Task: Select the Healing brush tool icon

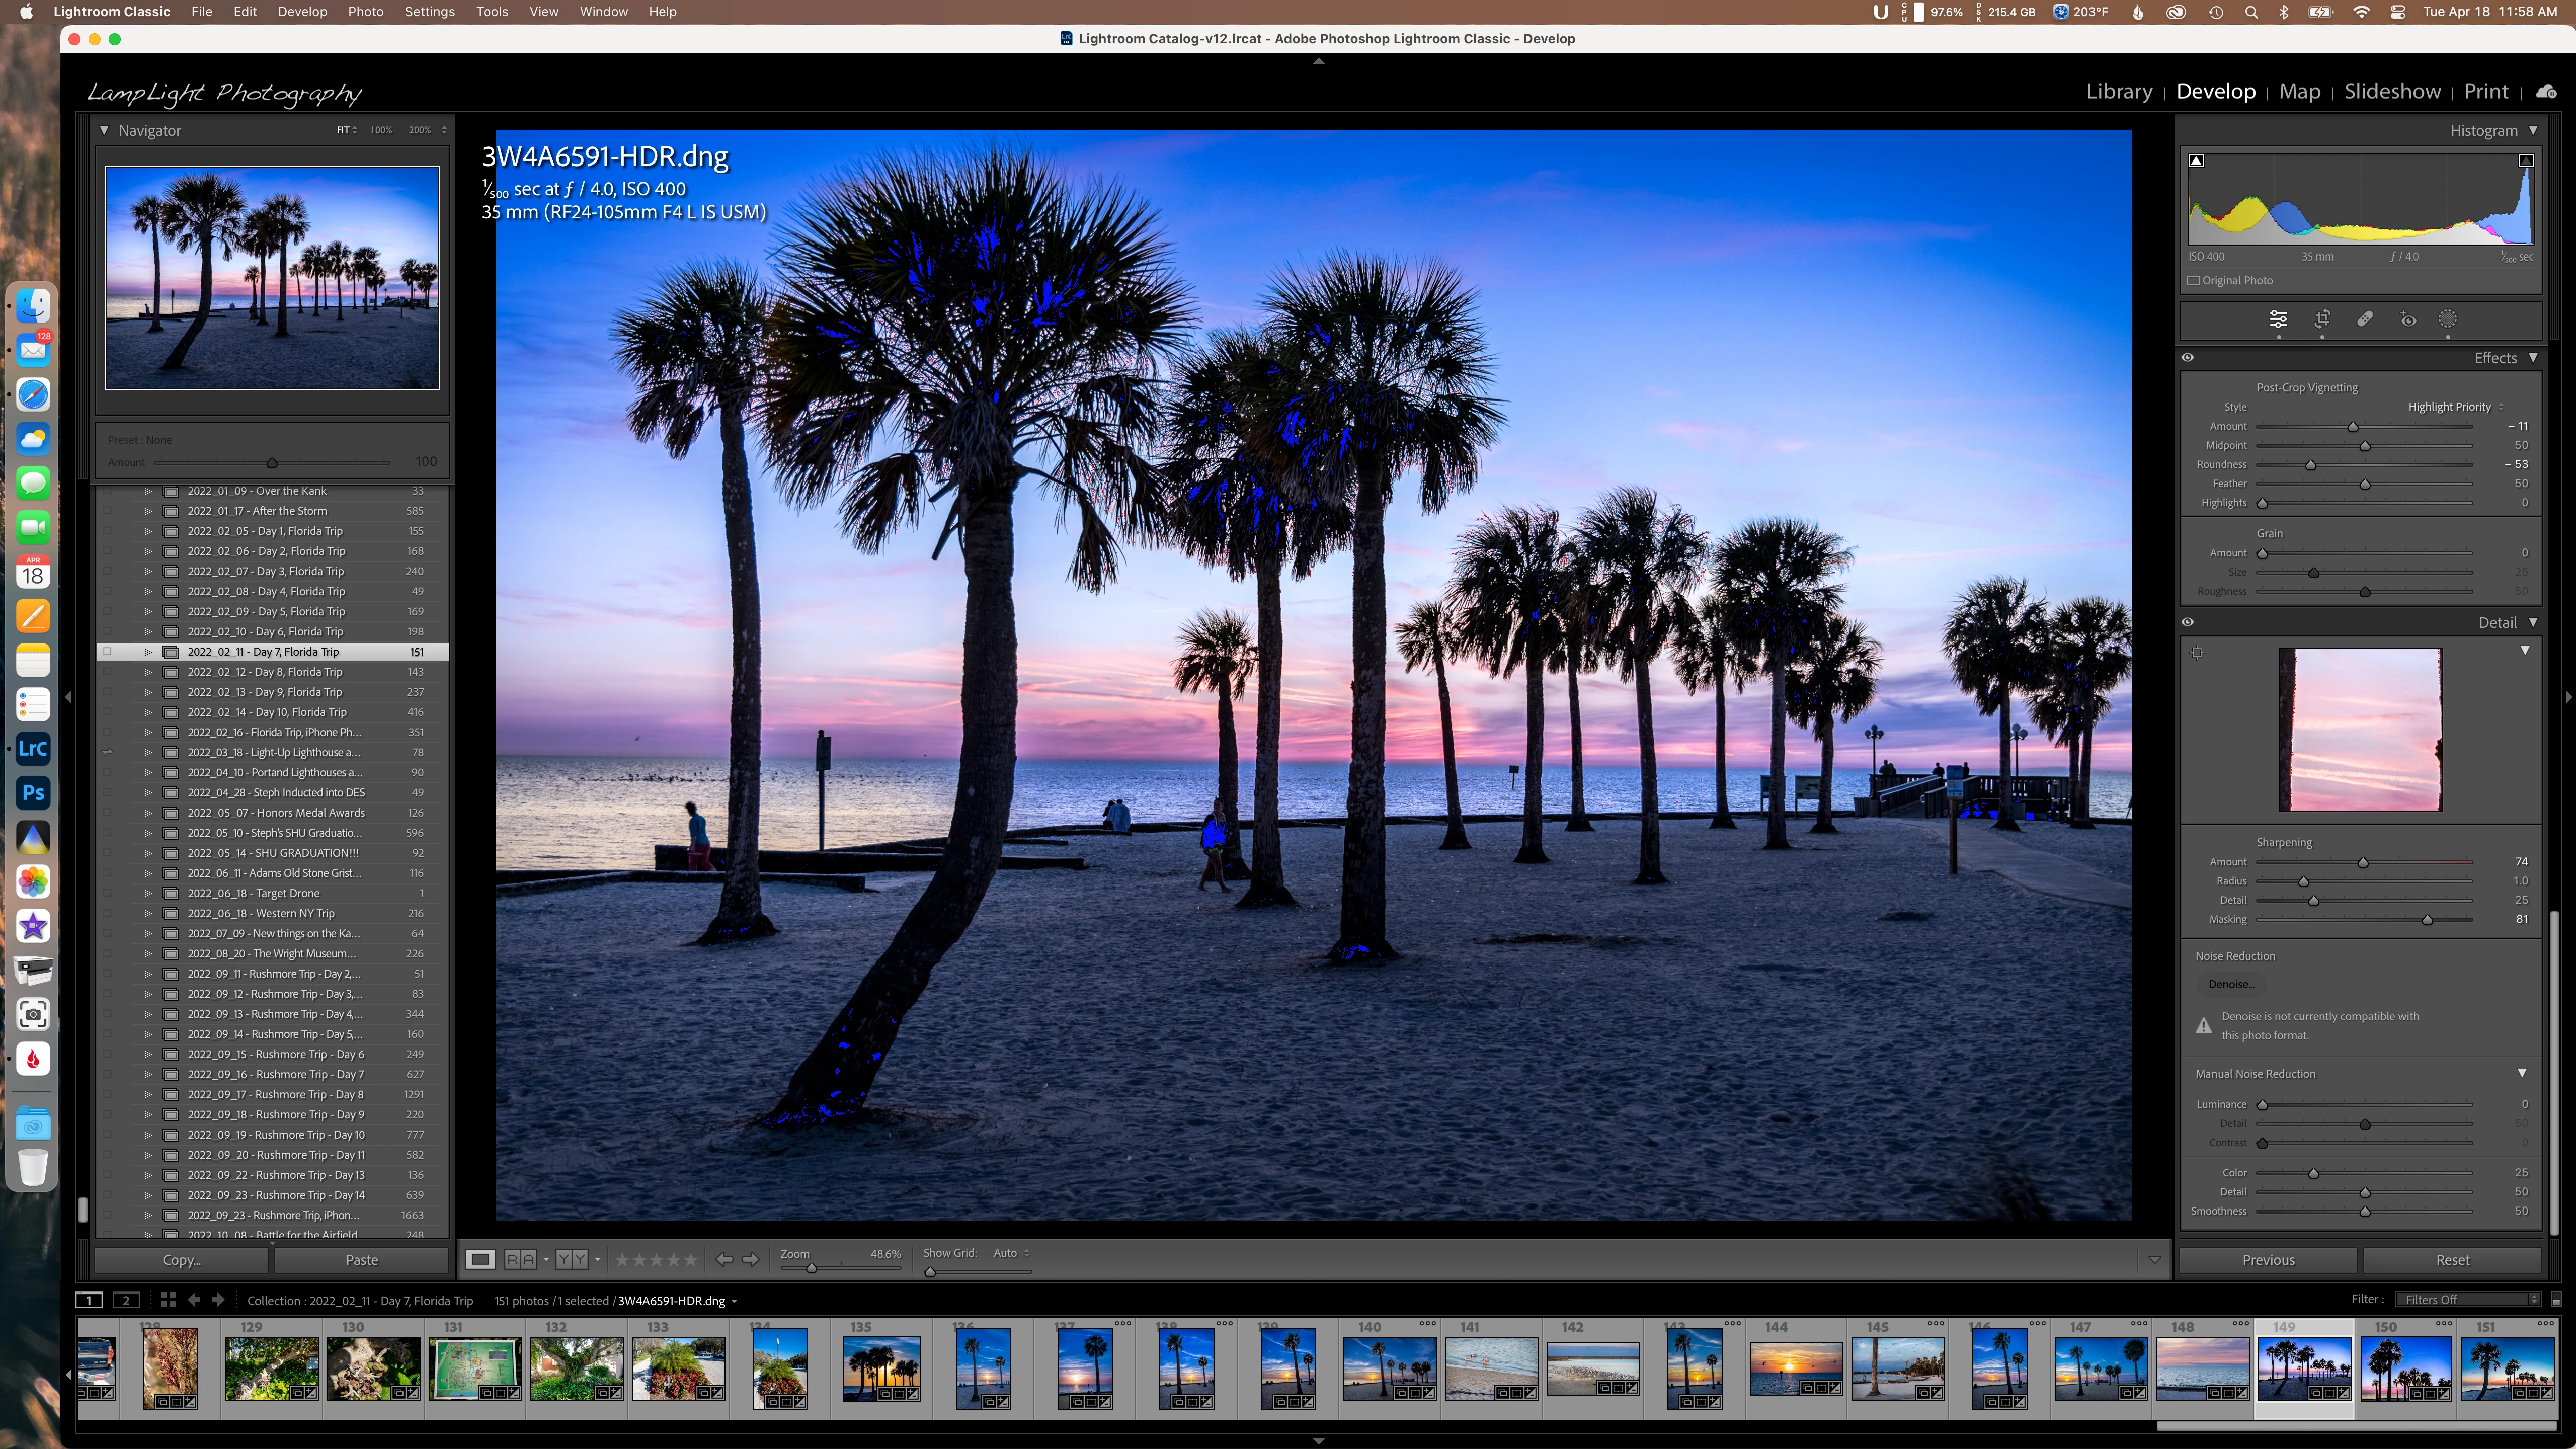Action: (x=2365, y=319)
